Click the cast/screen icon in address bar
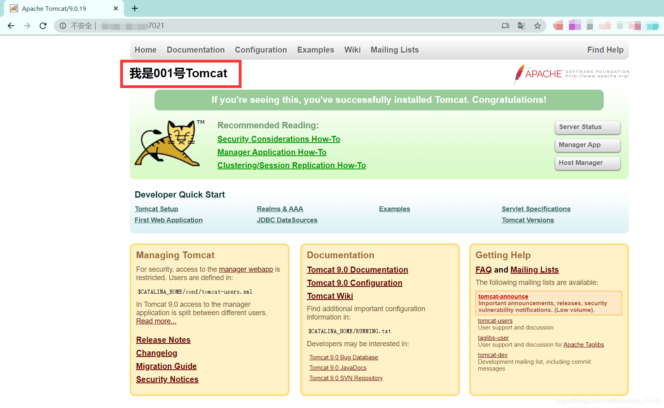This screenshot has height=408, width=664. click(505, 26)
